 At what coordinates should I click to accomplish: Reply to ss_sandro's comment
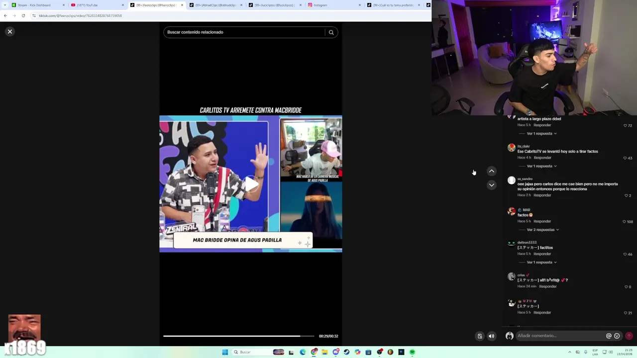click(542, 195)
